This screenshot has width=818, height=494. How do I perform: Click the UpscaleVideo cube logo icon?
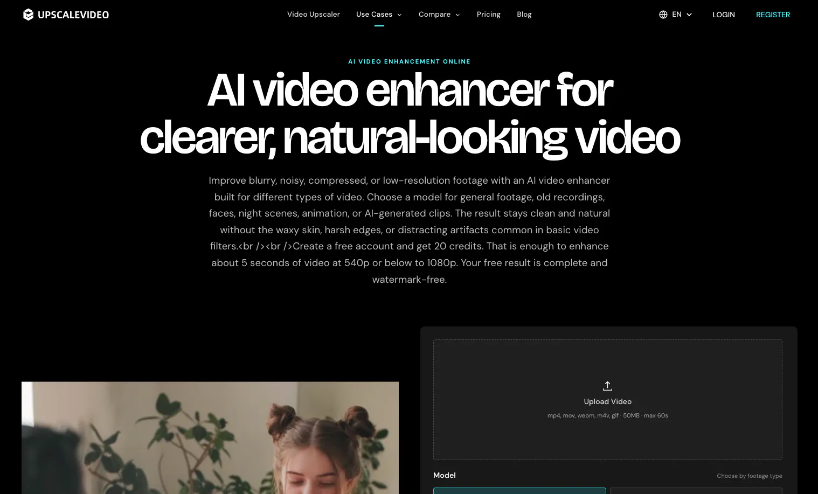[x=29, y=15]
